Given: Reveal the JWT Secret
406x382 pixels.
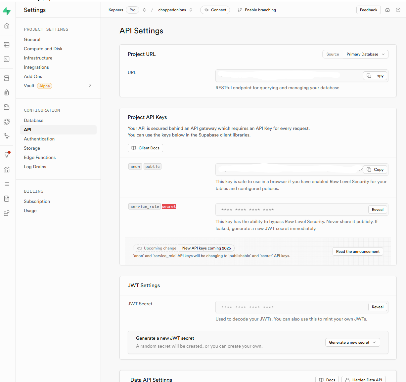Looking at the screenshot, I should coord(378,307).
